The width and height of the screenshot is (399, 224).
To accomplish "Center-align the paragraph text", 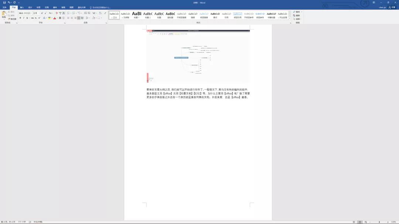I will [x=72, y=18].
